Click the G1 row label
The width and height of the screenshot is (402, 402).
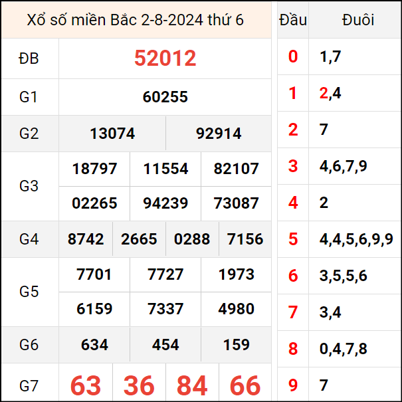tap(29, 97)
